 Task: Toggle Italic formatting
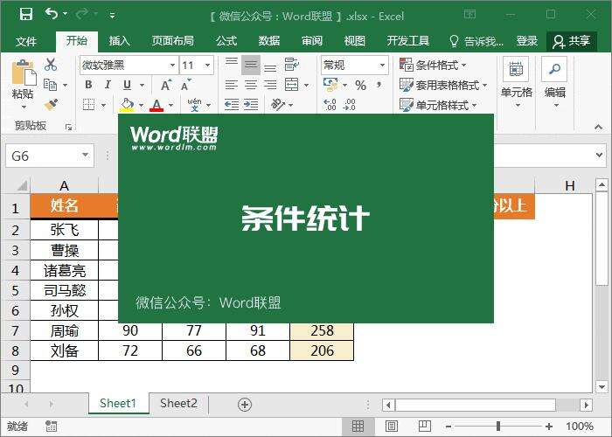tap(108, 85)
